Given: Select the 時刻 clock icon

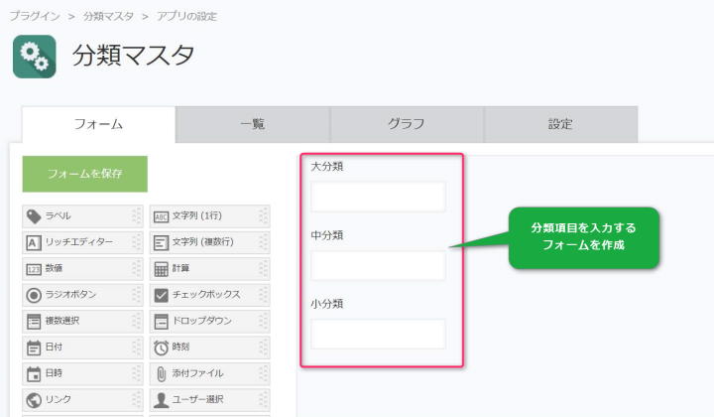Looking at the screenshot, I should (162, 347).
